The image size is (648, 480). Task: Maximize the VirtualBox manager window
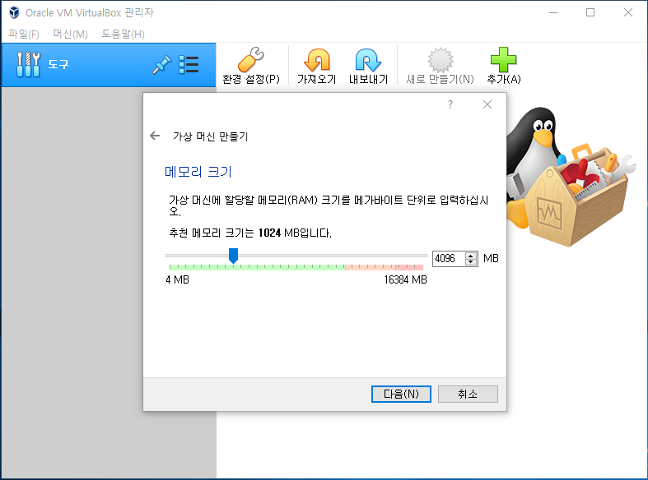(590, 13)
